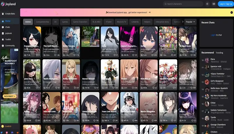The image size is (234, 134).
Task: Select the Companionship category tab
Action: coord(42,22)
